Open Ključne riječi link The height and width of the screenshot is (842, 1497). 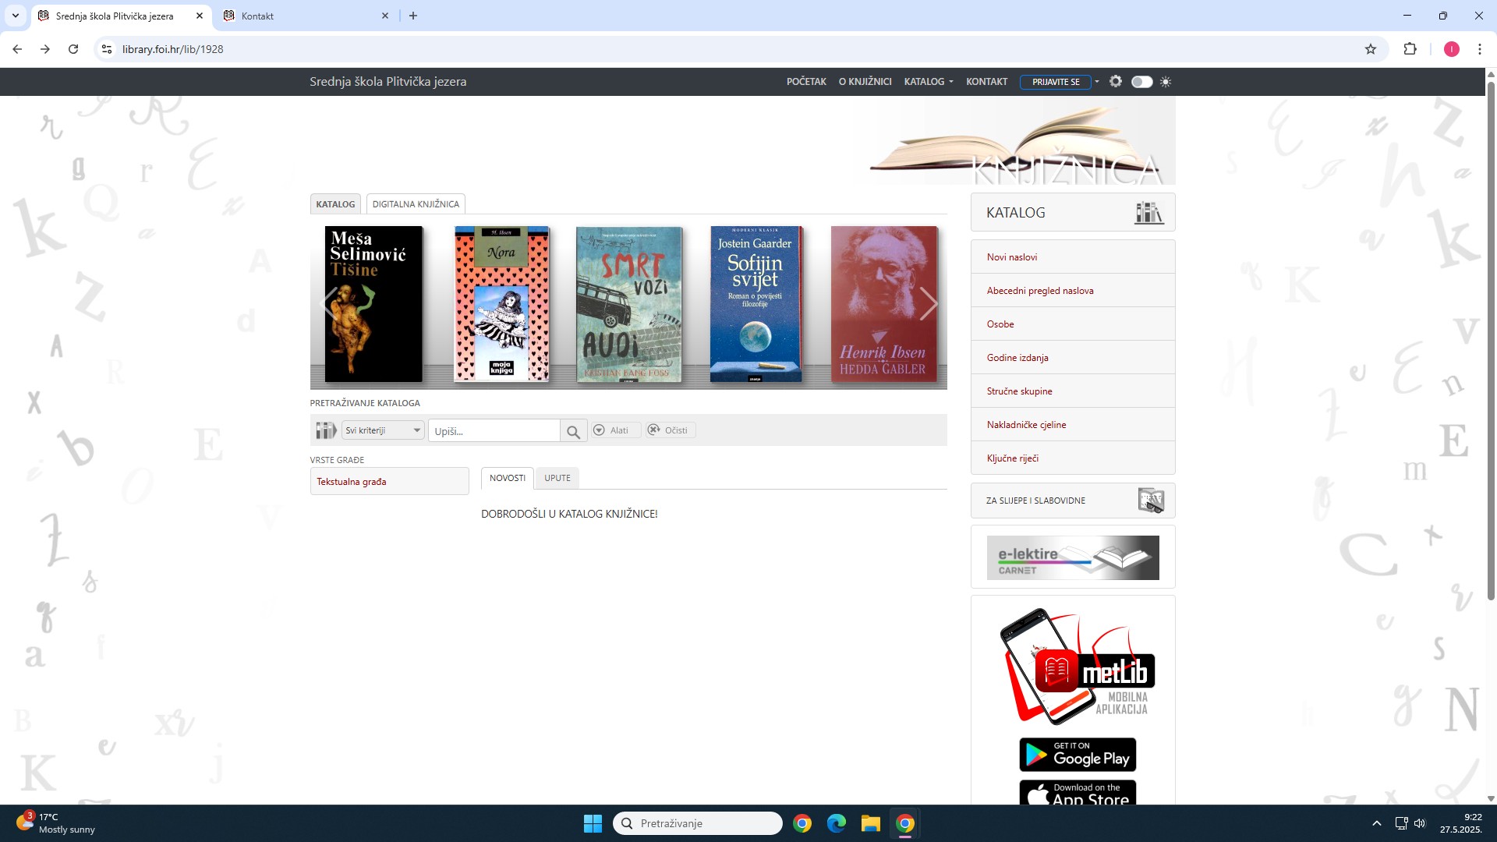tap(1012, 458)
